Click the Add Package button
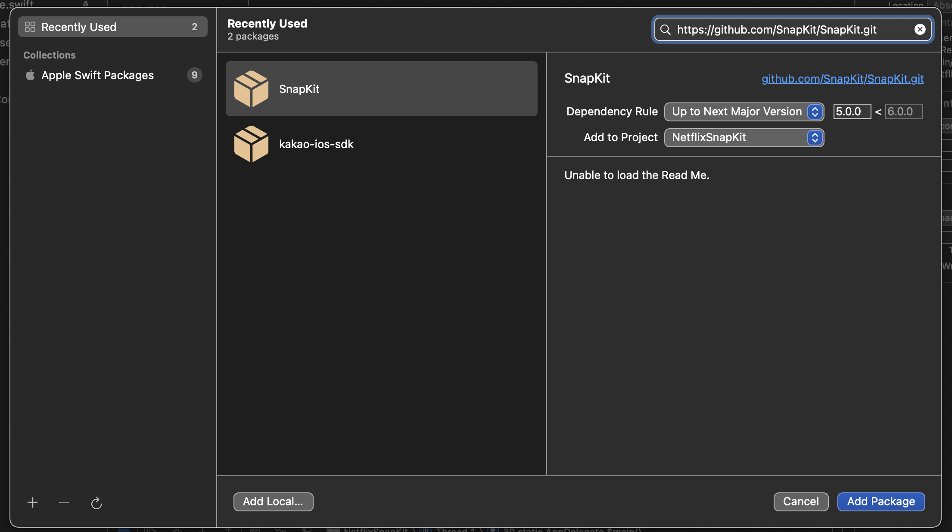 click(881, 501)
